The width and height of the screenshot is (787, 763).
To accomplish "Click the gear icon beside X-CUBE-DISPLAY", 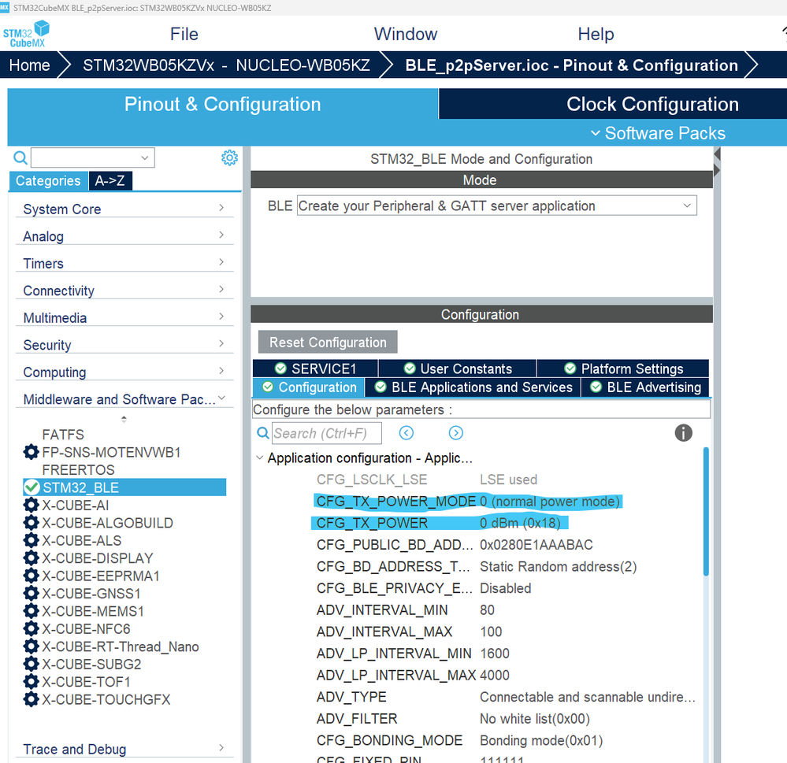I will [32, 557].
